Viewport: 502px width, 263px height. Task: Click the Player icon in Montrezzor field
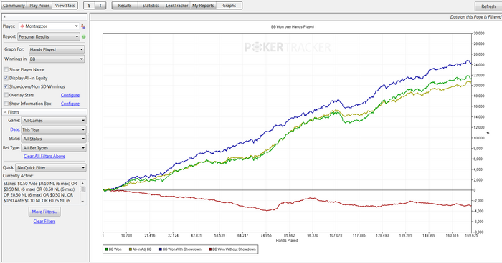(x=22, y=26)
